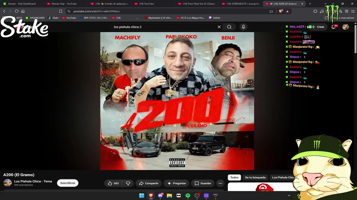
Task: Start voice search with microphone
Action: (x=243, y=27)
